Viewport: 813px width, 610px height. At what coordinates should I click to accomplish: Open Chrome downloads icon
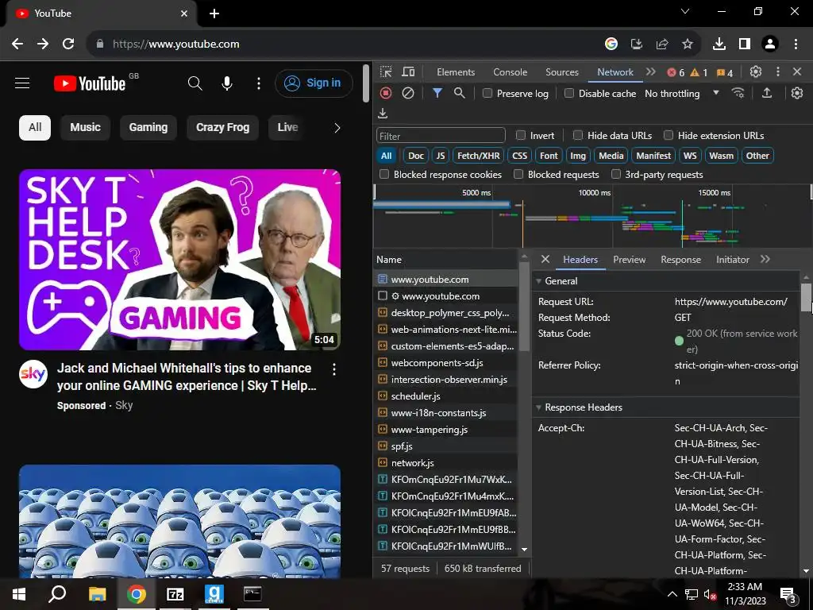click(x=719, y=44)
